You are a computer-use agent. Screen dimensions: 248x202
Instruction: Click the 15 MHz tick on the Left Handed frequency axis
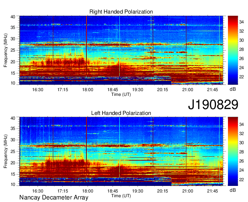pos(13,174)
